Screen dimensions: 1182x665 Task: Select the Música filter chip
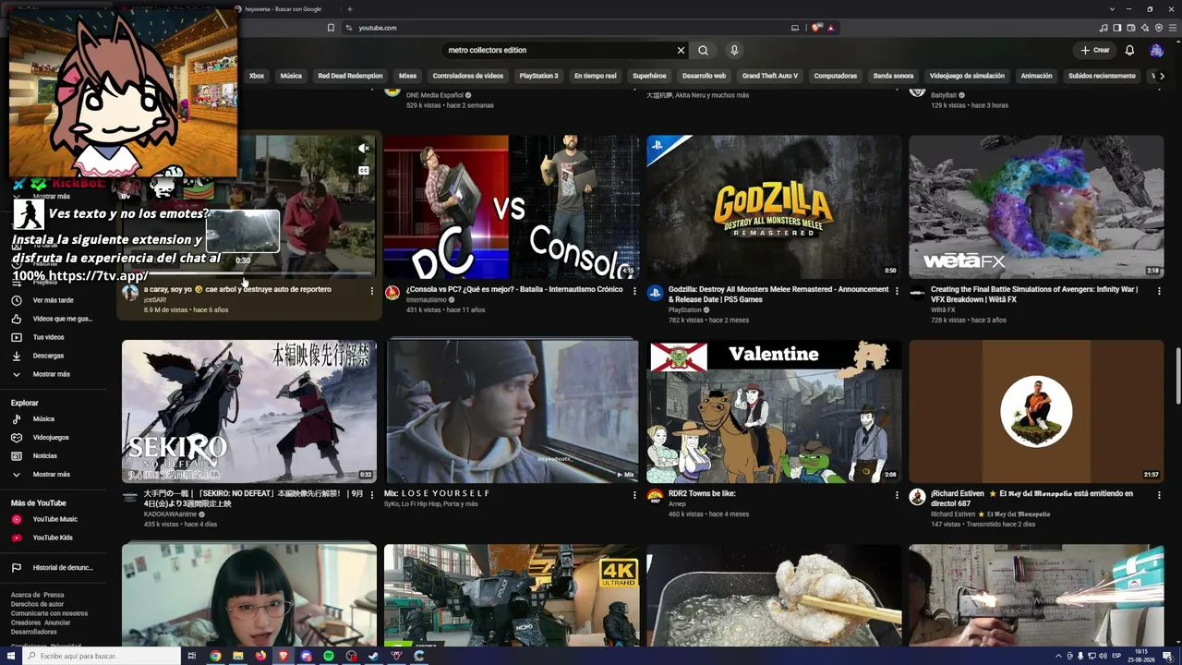pos(291,76)
